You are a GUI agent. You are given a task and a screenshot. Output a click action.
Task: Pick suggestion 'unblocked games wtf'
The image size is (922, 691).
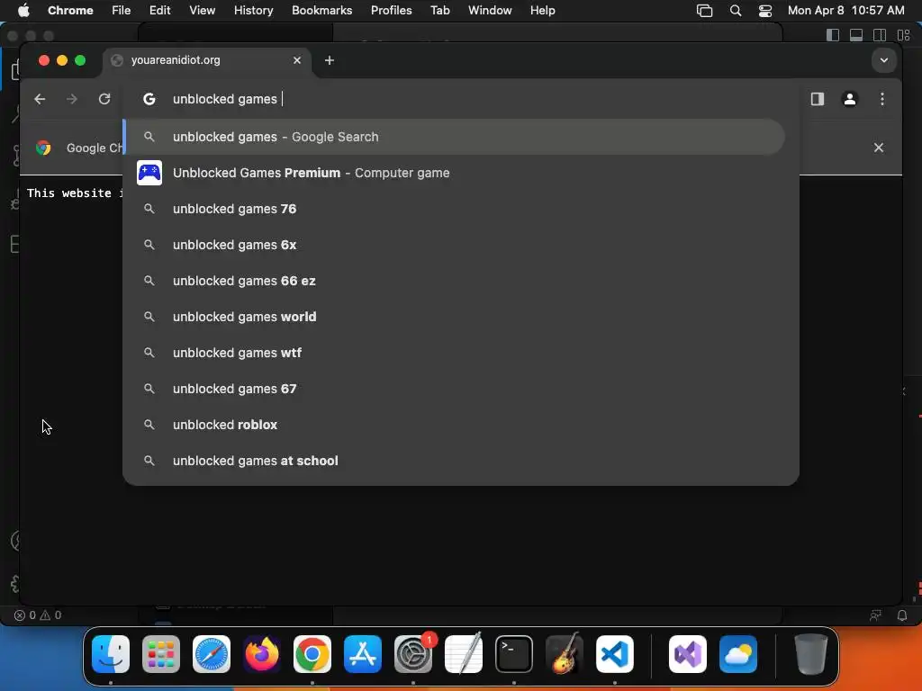pyautogui.click(x=454, y=353)
